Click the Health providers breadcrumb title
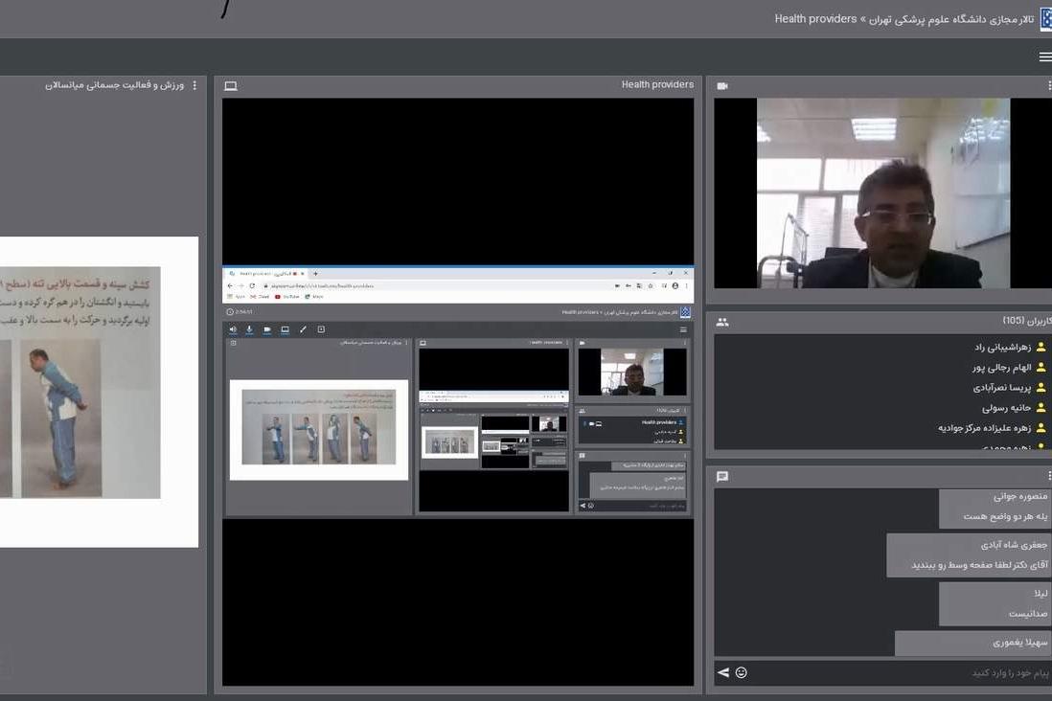The height and width of the screenshot is (701, 1052). [x=815, y=19]
